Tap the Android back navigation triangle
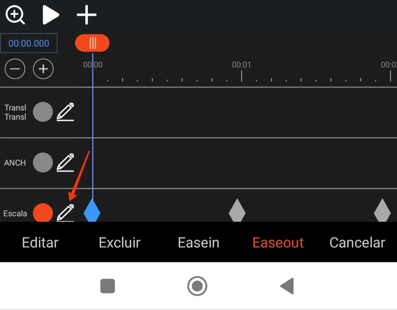This screenshot has height=310, width=397. (287, 286)
